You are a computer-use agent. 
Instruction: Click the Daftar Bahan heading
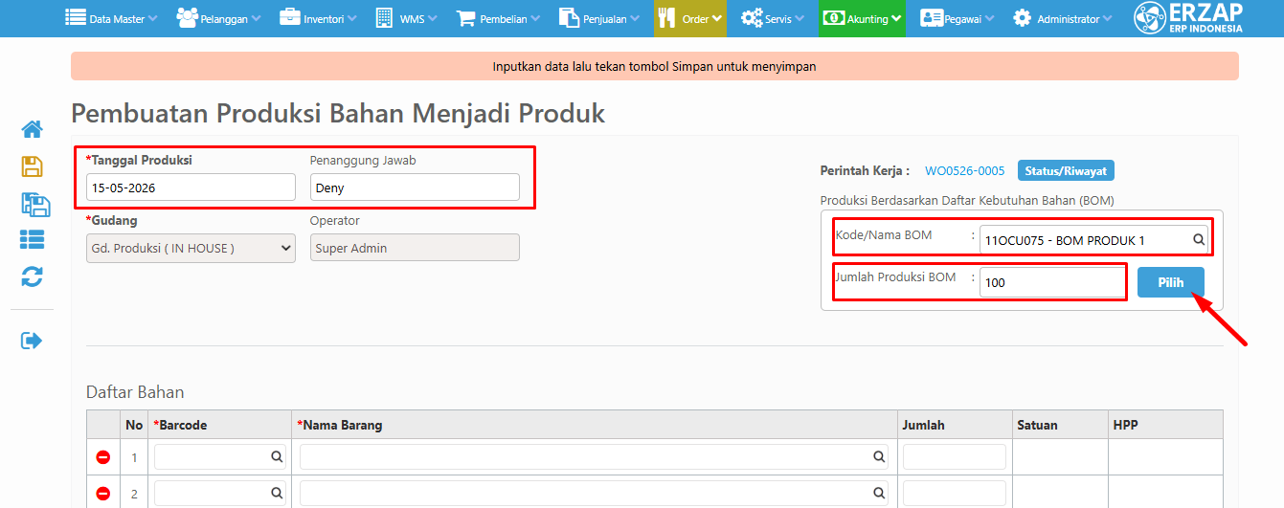[x=135, y=392]
